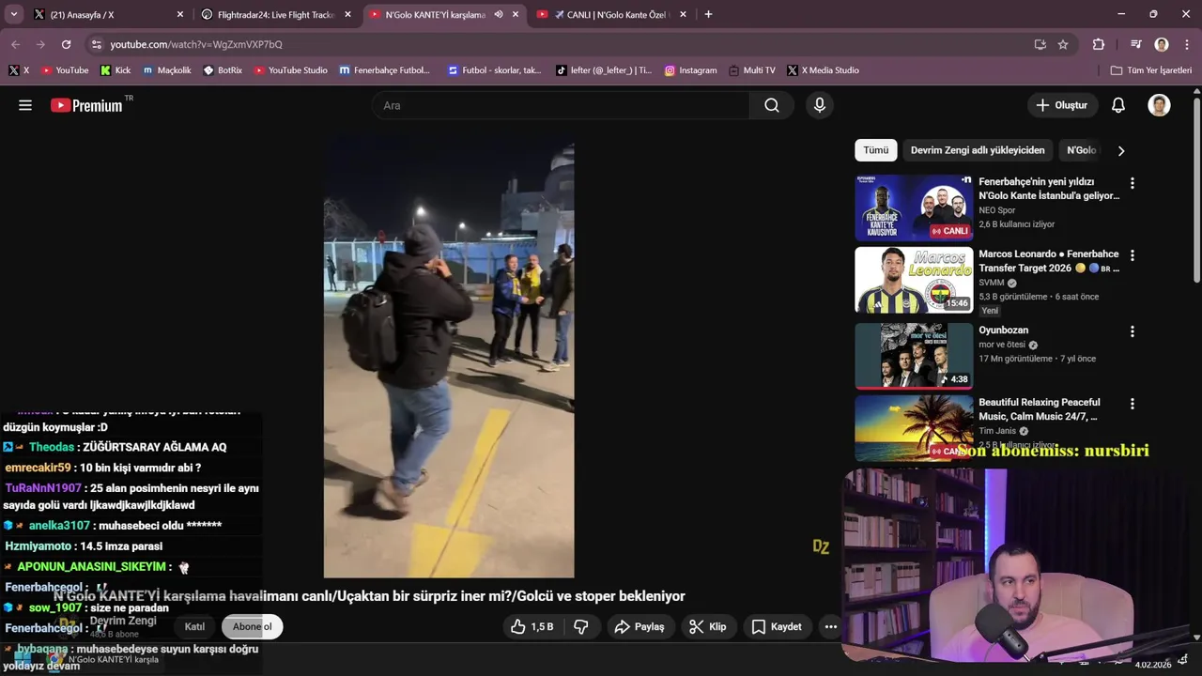
Task: Open the Instagram bookmark
Action: coord(690,70)
